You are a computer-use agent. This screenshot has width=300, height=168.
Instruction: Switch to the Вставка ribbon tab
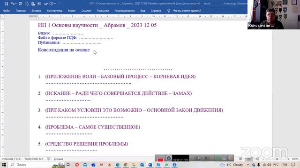(36, 11)
